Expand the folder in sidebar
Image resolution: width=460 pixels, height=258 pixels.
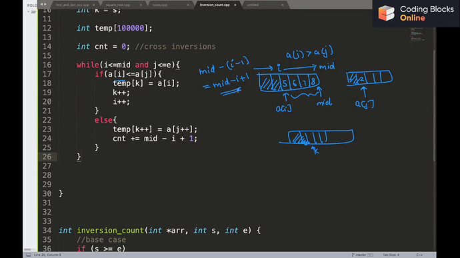[x=29, y=12]
